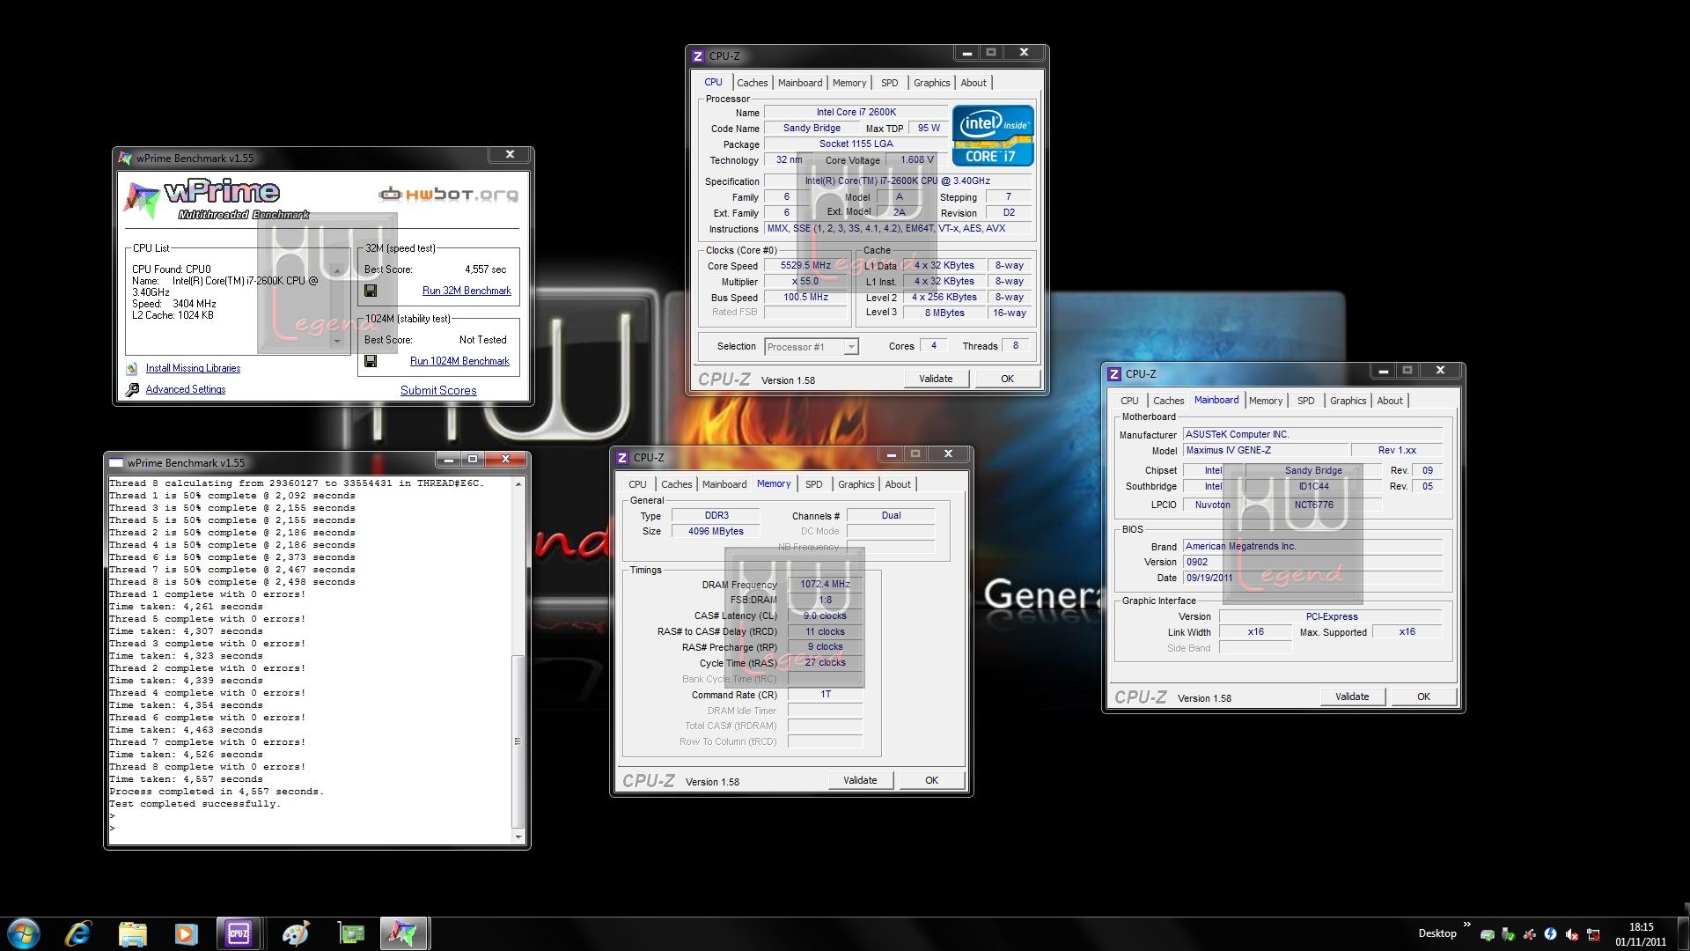Click OK in the CPU-Z Mainboard window

[x=1423, y=697]
